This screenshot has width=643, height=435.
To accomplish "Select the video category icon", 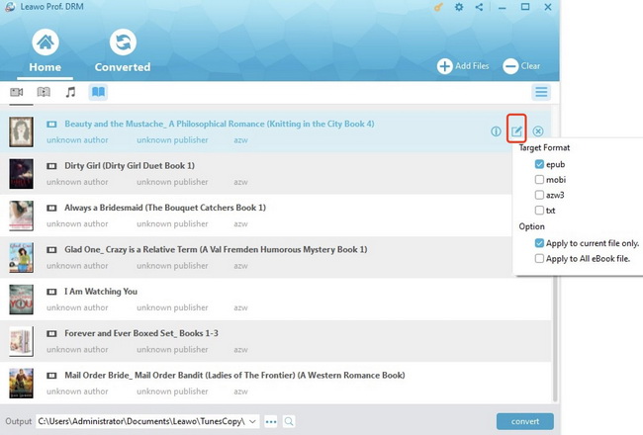I will tap(17, 92).
